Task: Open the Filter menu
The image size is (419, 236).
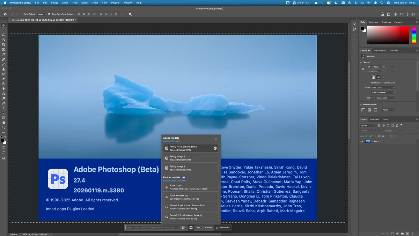Action: click(x=95, y=2)
